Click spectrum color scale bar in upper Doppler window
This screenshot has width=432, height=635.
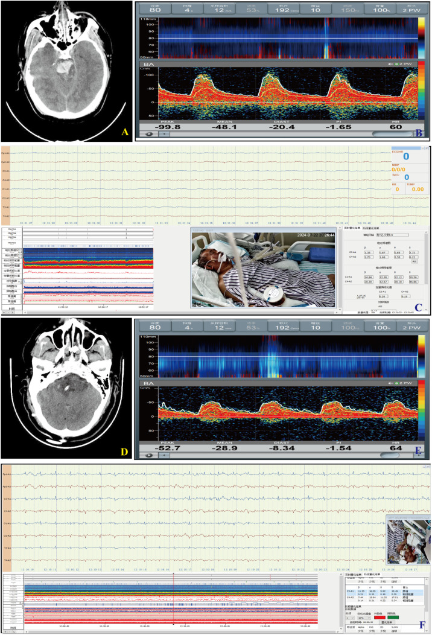pos(422,91)
